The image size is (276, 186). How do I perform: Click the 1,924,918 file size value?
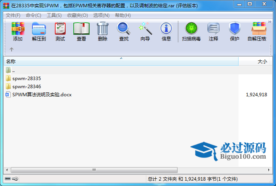(x=256, y=95)
